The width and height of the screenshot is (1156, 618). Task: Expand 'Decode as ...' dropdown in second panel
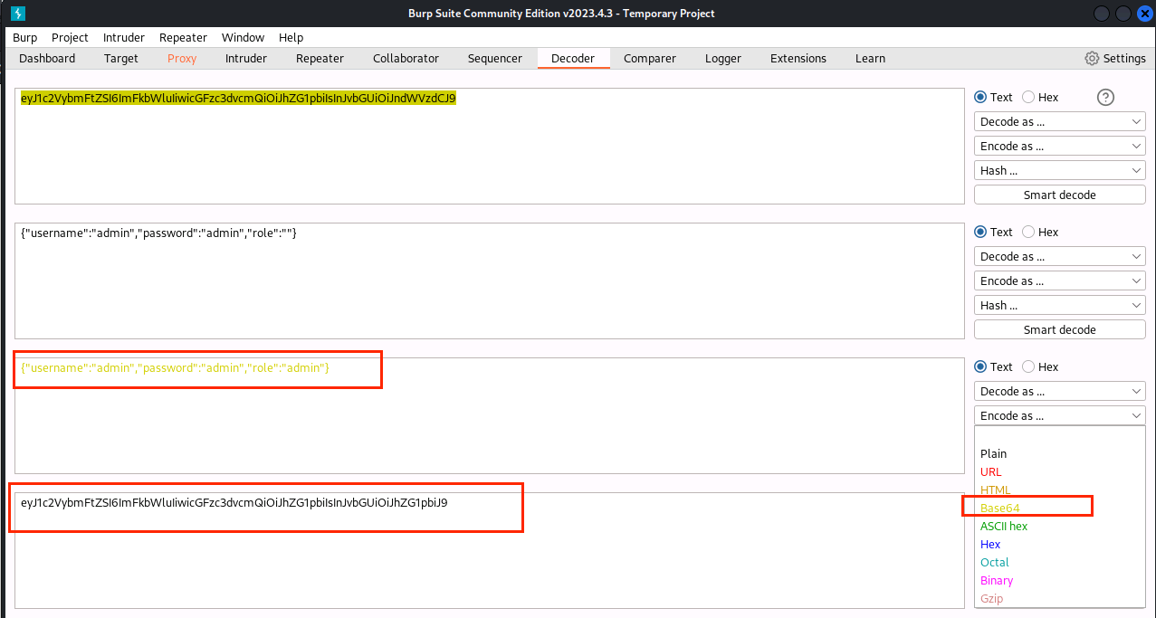1060,256
